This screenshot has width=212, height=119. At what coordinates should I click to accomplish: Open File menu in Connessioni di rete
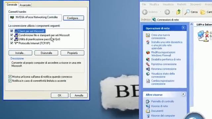coord(144,4)
